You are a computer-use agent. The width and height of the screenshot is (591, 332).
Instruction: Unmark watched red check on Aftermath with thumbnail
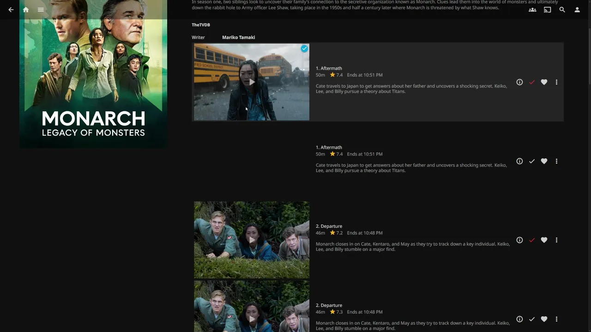point(532,82)
